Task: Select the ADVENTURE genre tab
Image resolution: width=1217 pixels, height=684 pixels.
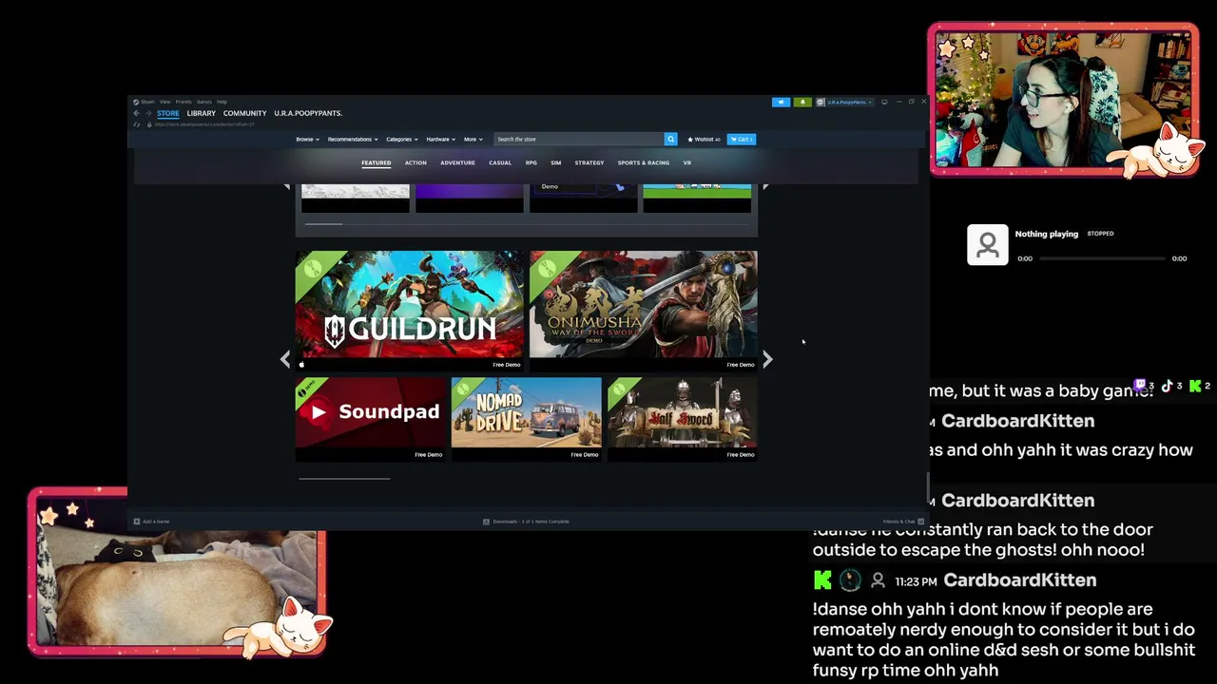Action: pos(457,162)
